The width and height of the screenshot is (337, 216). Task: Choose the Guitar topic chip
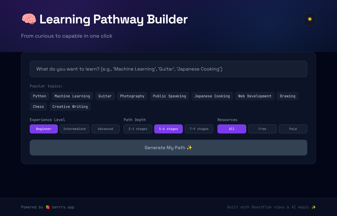click(105, 96)
